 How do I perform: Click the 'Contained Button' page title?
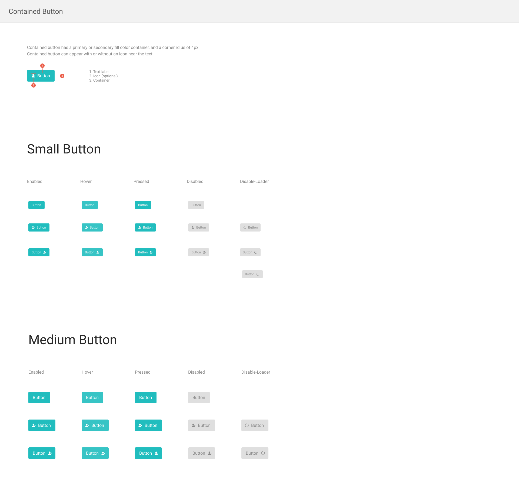[36, 11]
